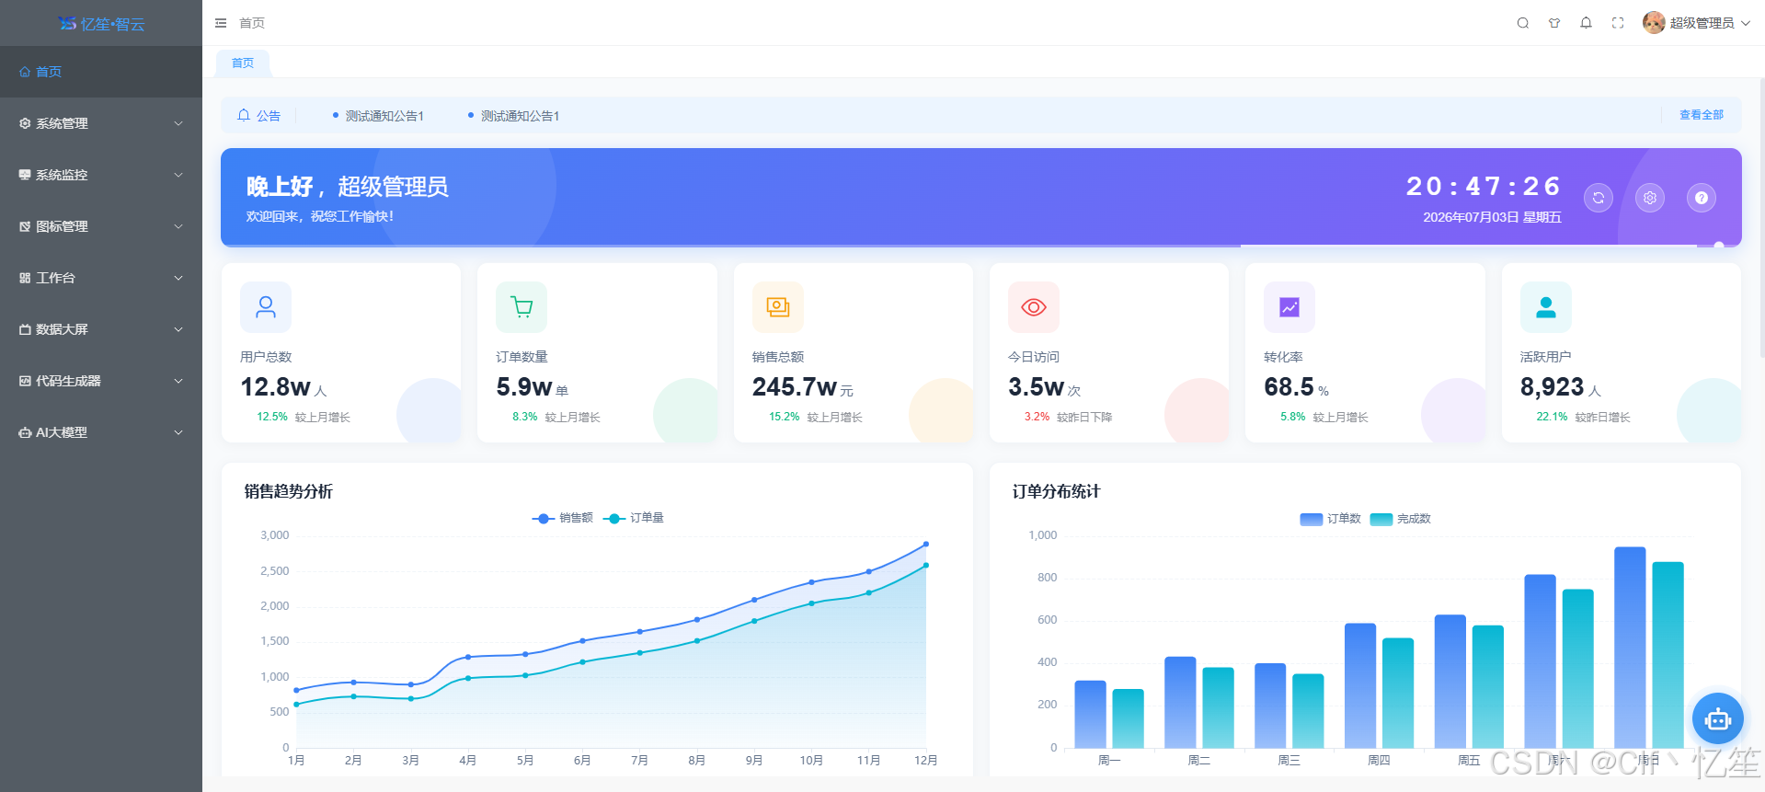Collapse the sidebar with the hamburger icon
This screenshot has height=792, width=1765.
pos(221,23)
